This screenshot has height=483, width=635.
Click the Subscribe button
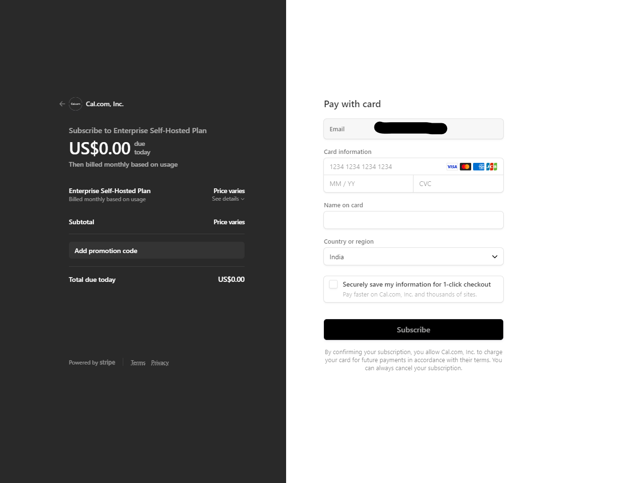coord(414,330)
